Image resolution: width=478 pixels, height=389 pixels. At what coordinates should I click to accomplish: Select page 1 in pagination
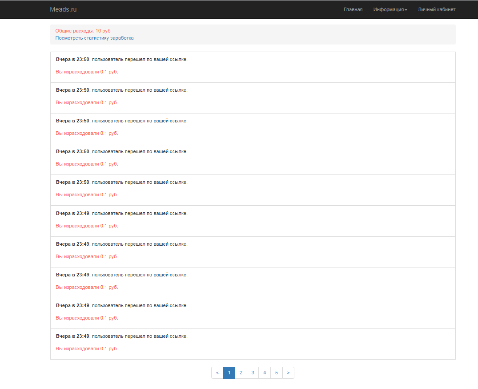(229, 373)
